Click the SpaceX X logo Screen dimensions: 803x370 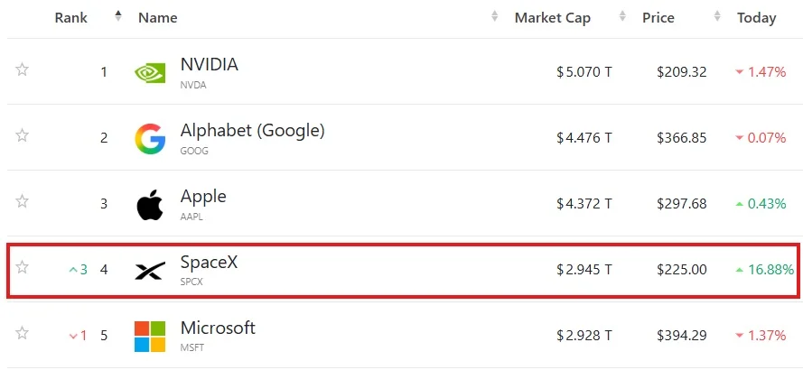pyautogui.click(x=150, y=271)
